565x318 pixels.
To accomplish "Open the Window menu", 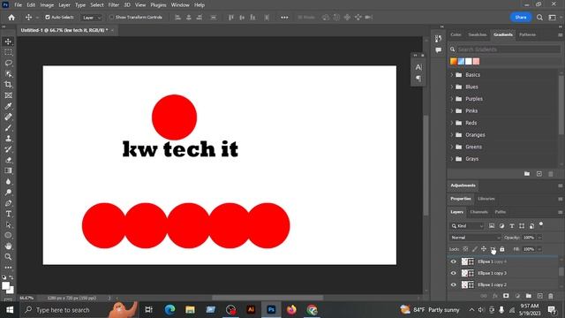I will pyautogui.click(x=180, y=5).
